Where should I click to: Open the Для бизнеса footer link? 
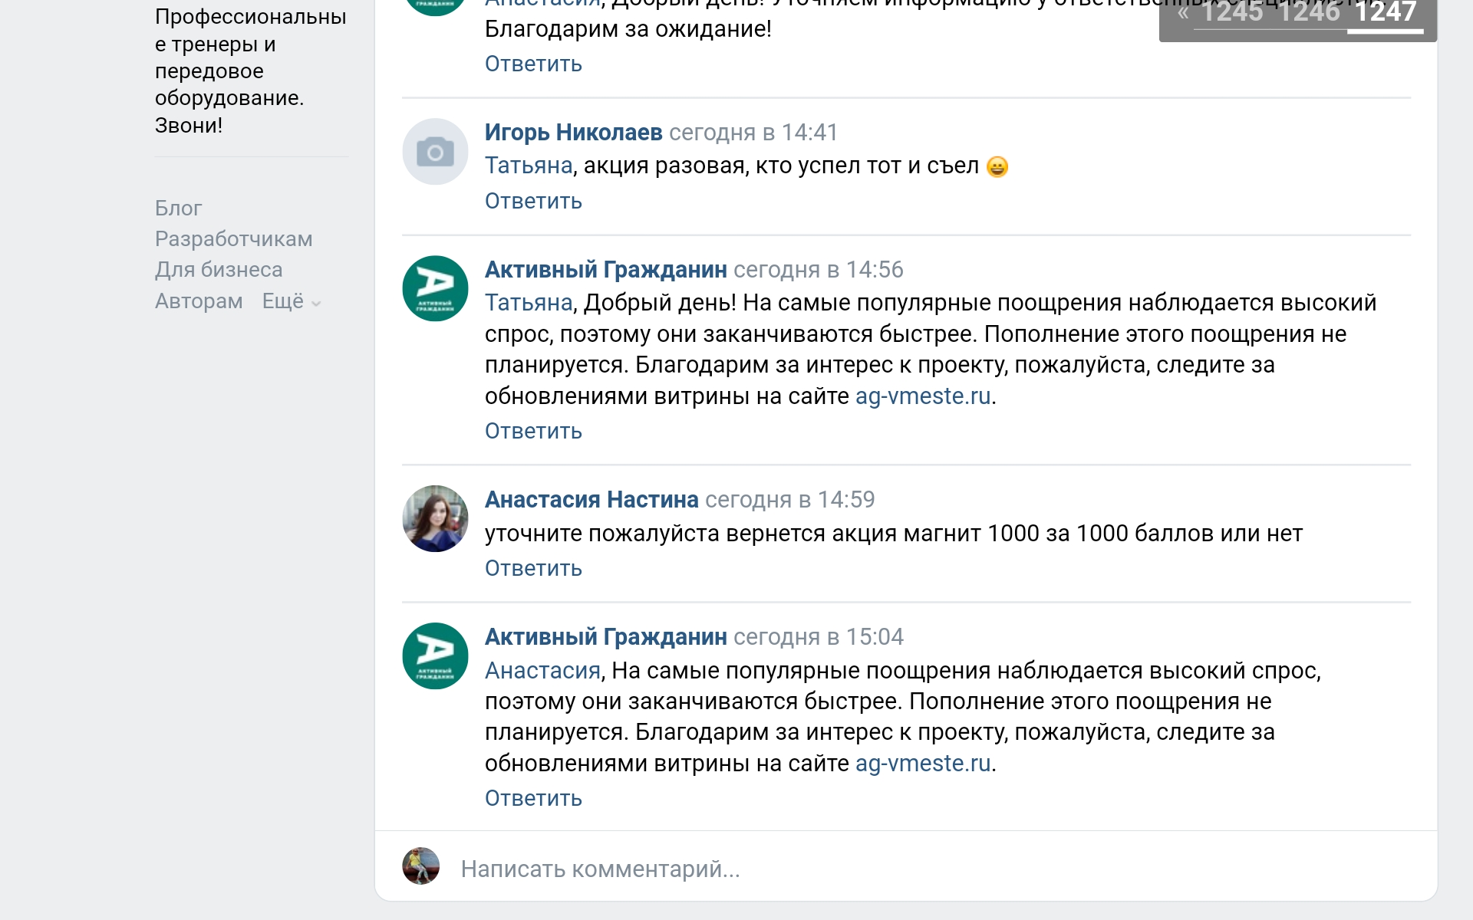pyautogui.click(x=219, y=270)
